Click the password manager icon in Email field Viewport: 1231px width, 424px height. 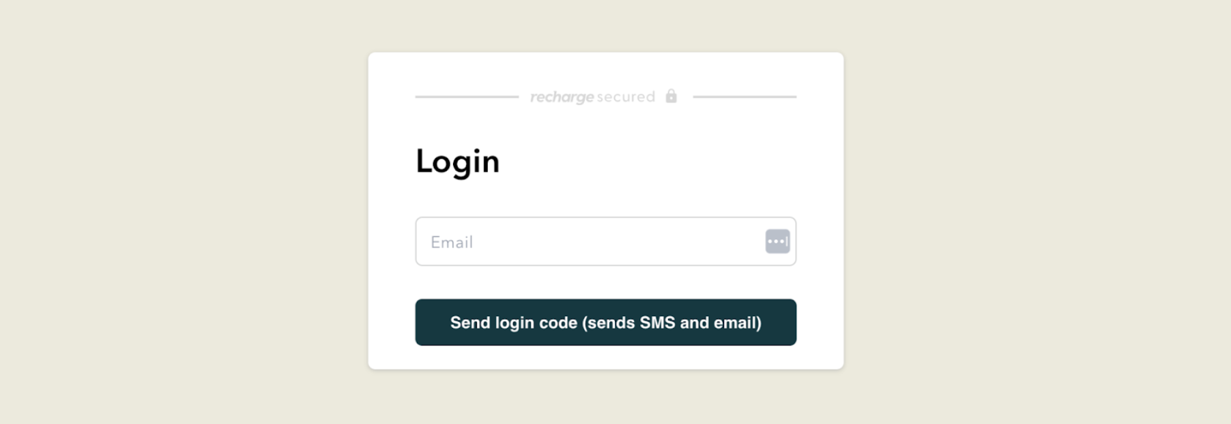click(x=777, y=241)
